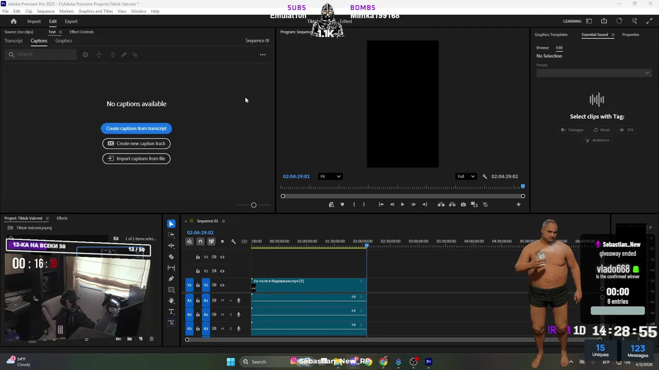Open the Properties panel tab
The height and width of the screenshot is (370, 659).
click(x=631, y=35)
